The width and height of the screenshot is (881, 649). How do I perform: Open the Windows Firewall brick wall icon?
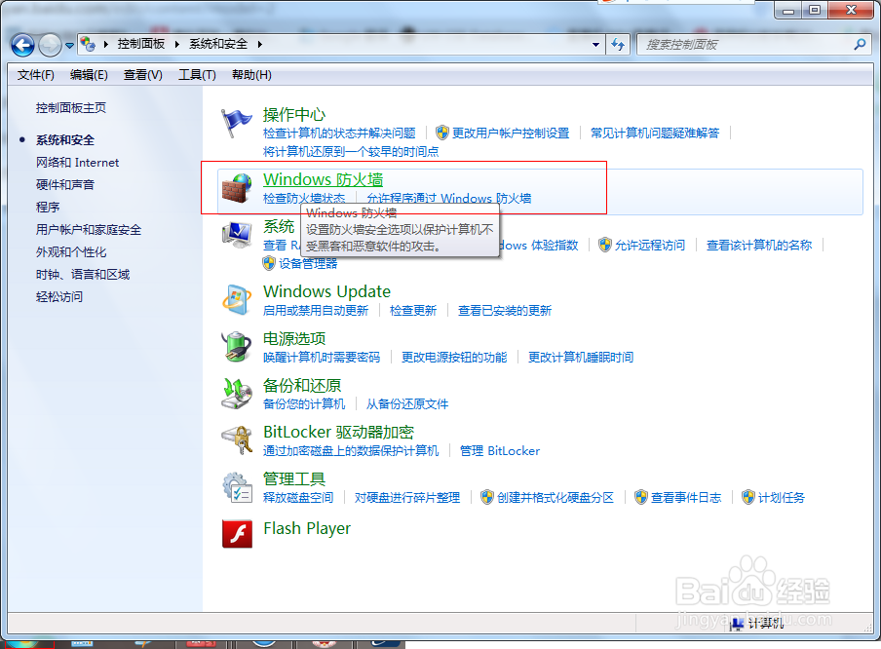[237, 188]
